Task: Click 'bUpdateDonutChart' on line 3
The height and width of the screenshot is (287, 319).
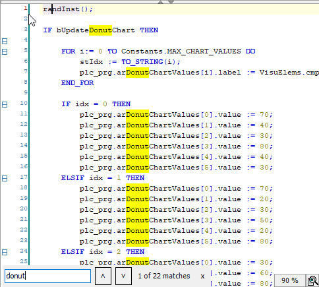Action: pos(96,30)
